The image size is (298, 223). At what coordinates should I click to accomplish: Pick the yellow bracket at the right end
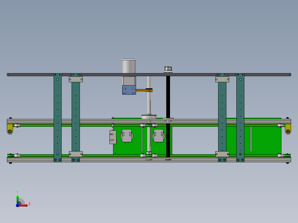point(288,129)
